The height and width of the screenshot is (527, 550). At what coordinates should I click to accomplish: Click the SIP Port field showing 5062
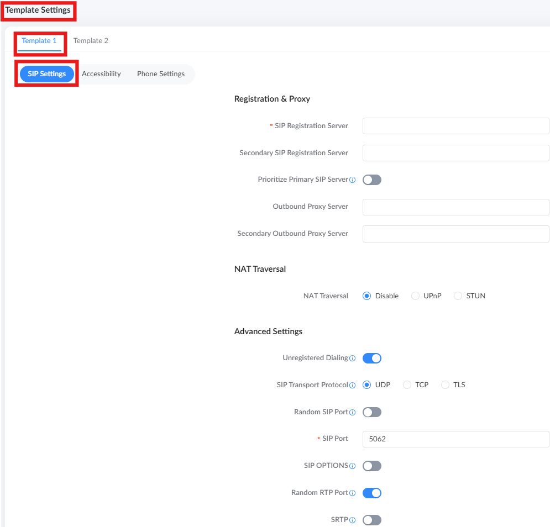coord(455,439)
